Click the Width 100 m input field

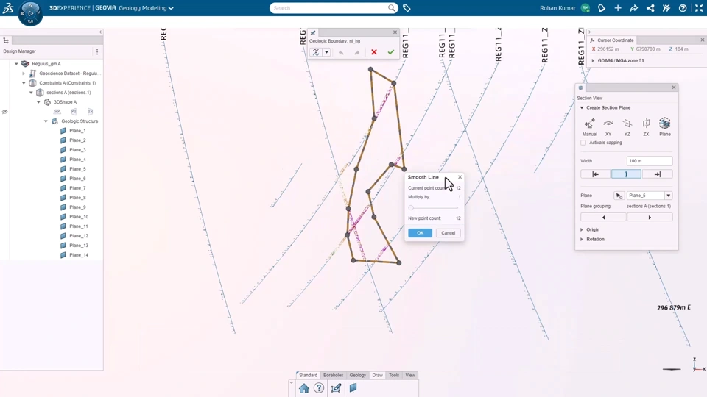[650, 161]
